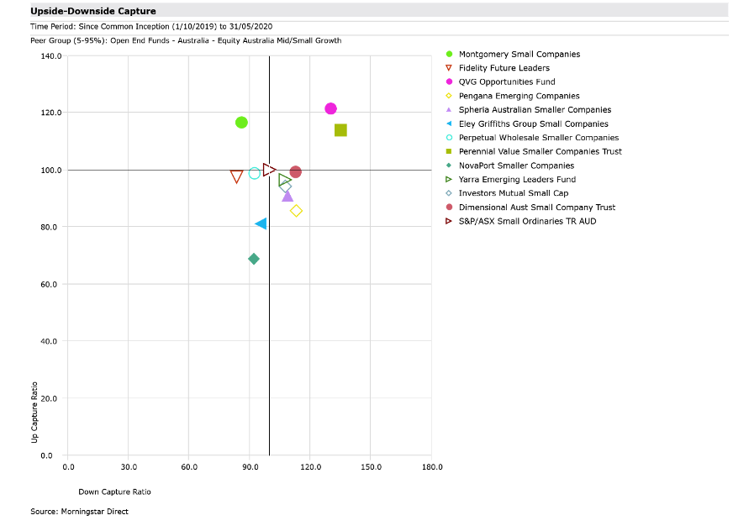Select legend label Yarra Emerging Leaders Fund
Screen dimensions: 733x531
(517, 180)
